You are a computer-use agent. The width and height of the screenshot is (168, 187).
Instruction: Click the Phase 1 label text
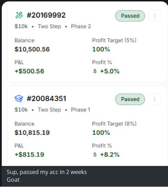point(80,110)
